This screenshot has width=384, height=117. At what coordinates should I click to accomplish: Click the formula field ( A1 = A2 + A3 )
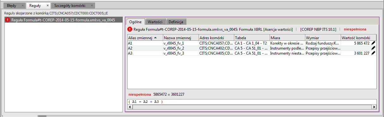[x=252, y=102]
